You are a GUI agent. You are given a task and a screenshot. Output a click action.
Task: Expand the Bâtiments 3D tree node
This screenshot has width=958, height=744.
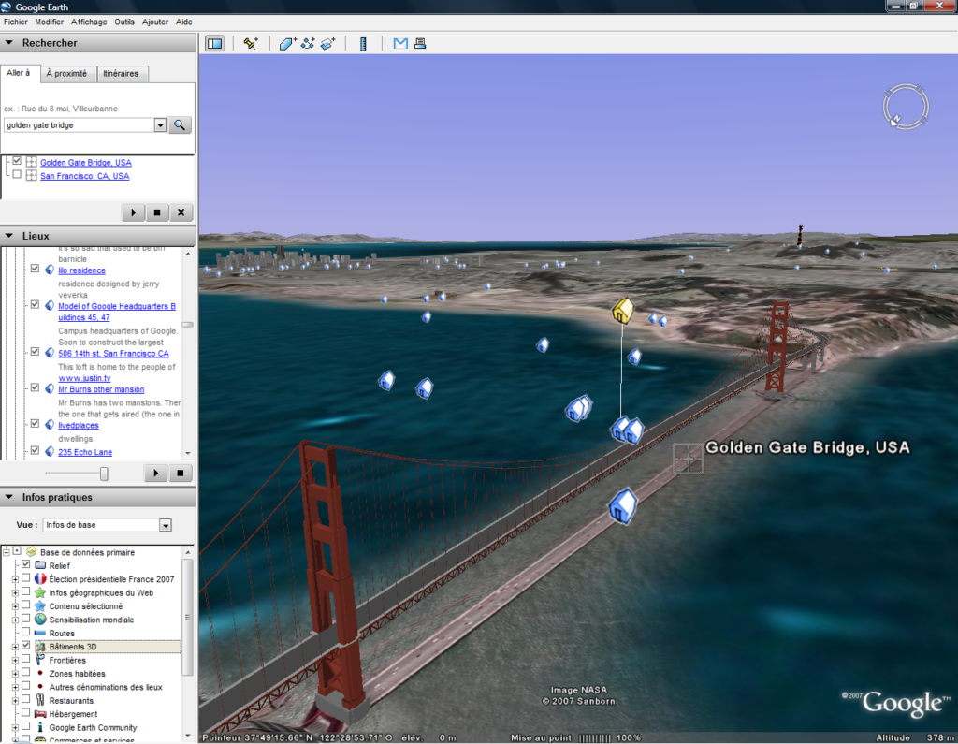pos(15,646)
